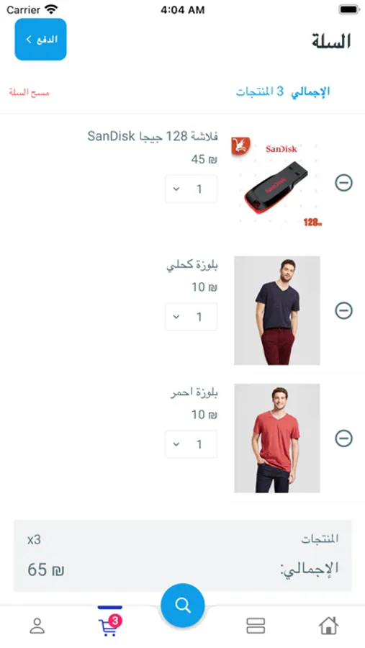The height and width of the screenshot is (648, 365).
Task: Open cart icon with 3 badge
Action: click(109, 626)
